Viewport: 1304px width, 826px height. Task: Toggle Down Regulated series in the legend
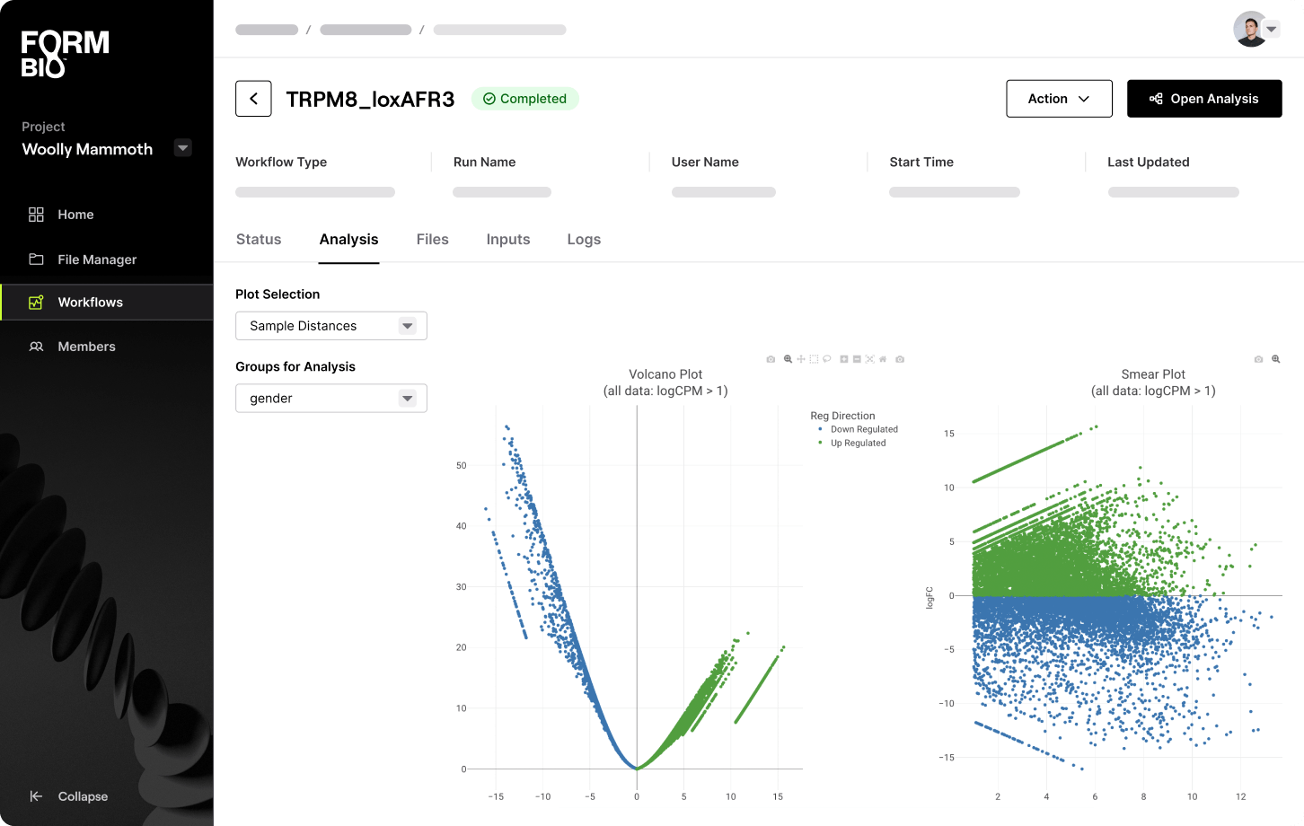pos(863,429)
